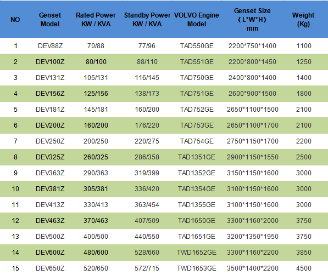
Task: Click the NO column header
Action: (x=15, y=20)
